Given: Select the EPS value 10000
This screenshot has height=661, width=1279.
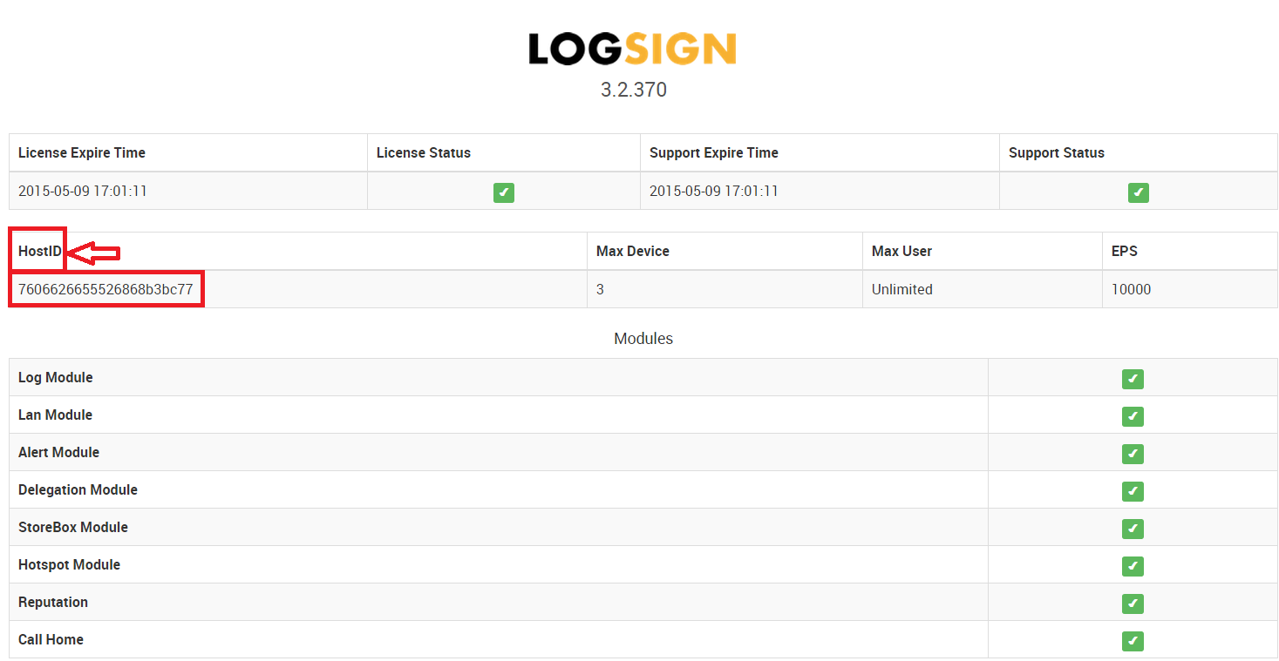Looking at the screenshot, I should pos(1132,289).
